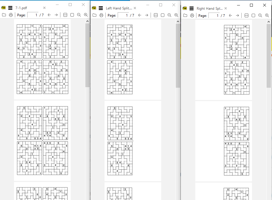Click scroll-up arrow in 7-1.pdf window

coord(87,21)
